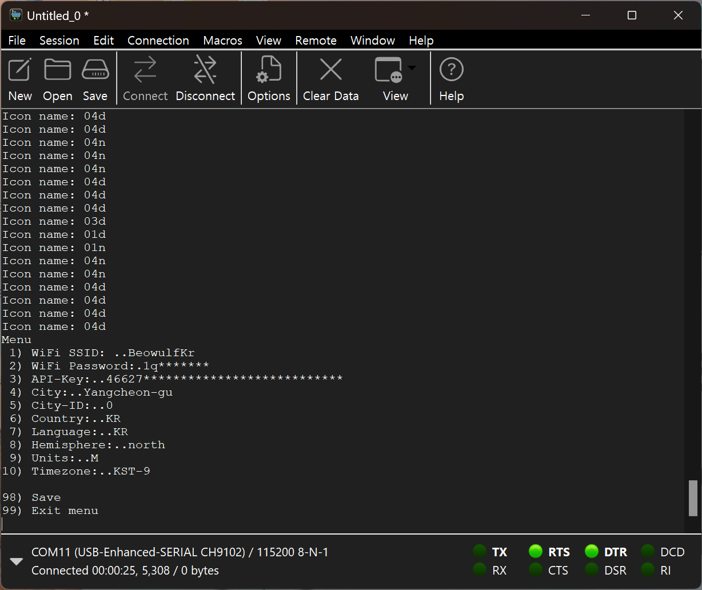
Task: Click the WiFi SSID BeowulfKr line
Action: pyautogui.click(x=102, y=353)
